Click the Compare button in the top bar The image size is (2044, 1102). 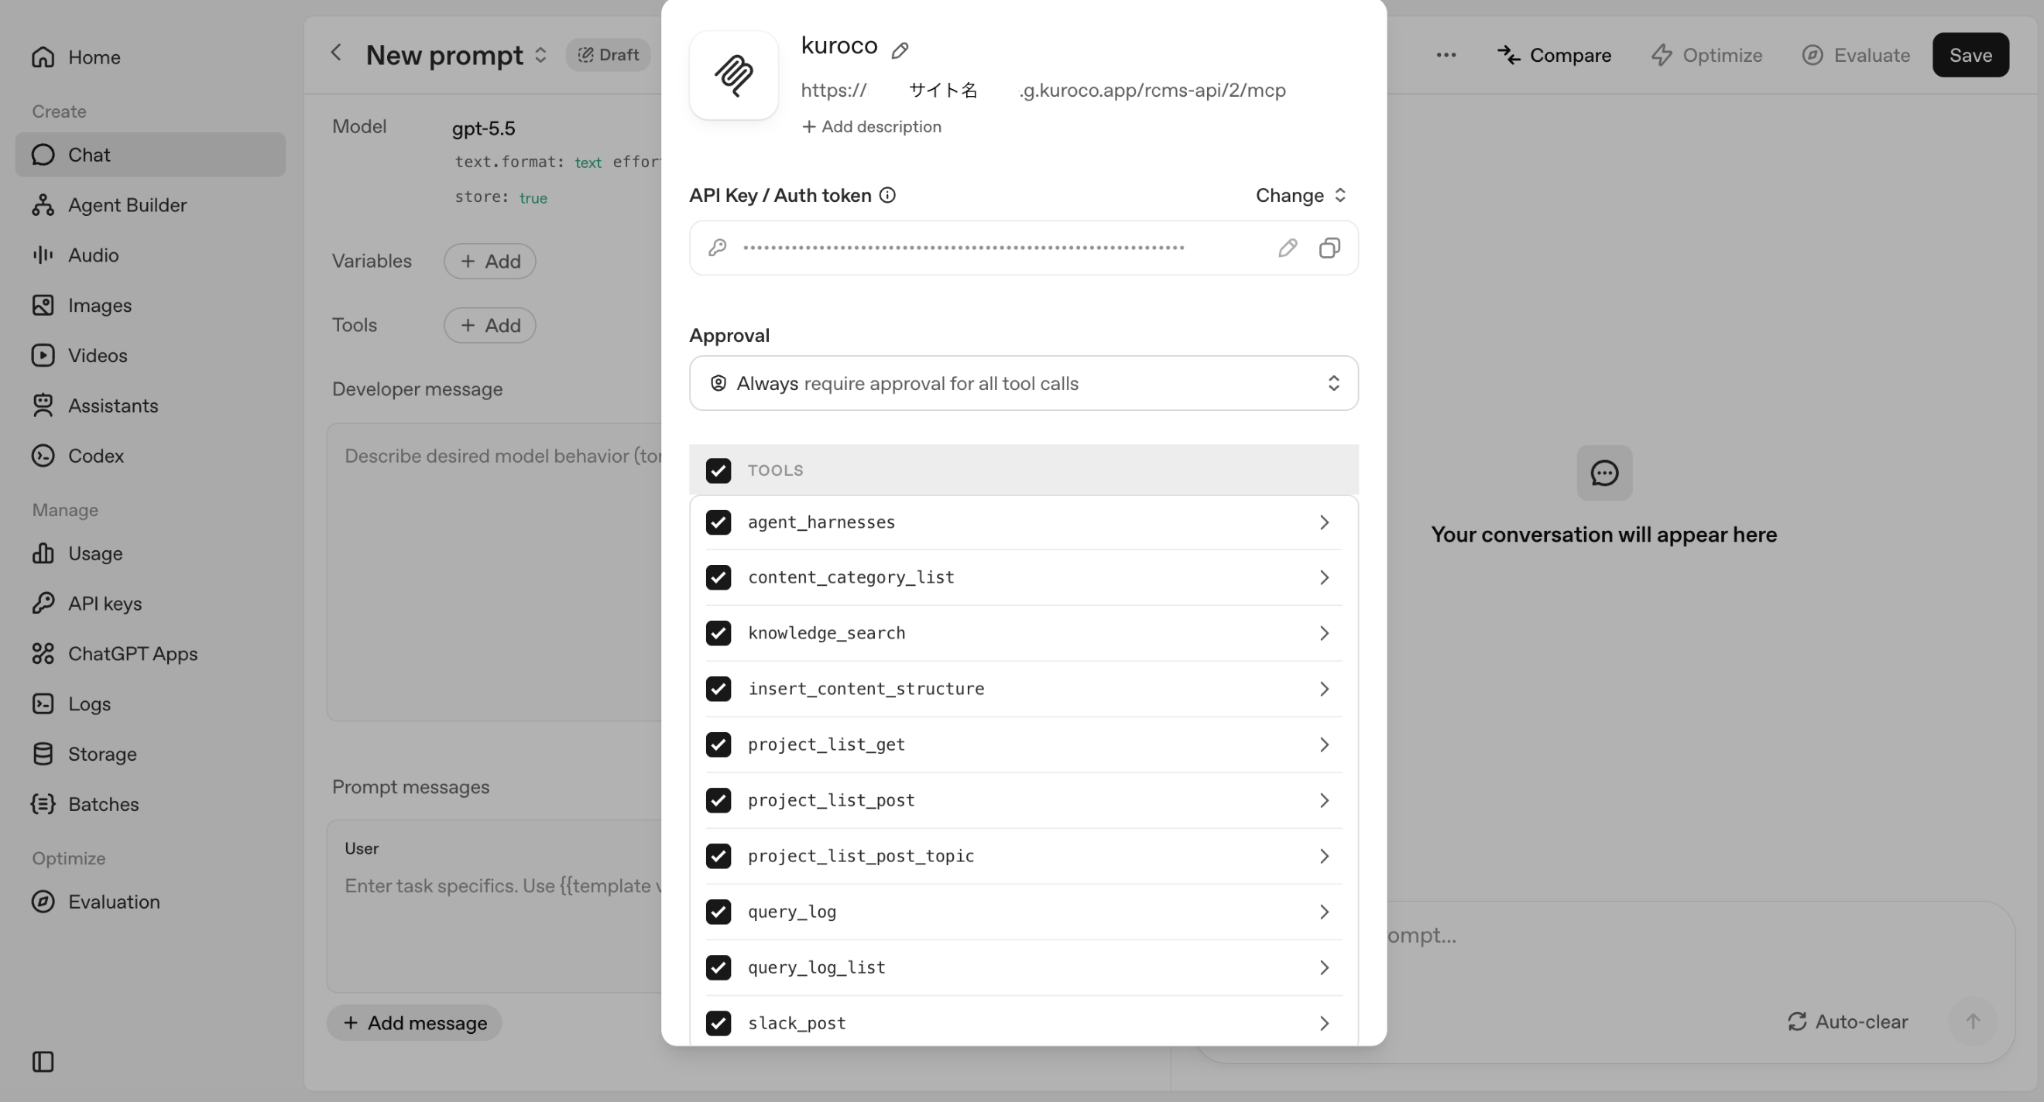coord(1554,55)
